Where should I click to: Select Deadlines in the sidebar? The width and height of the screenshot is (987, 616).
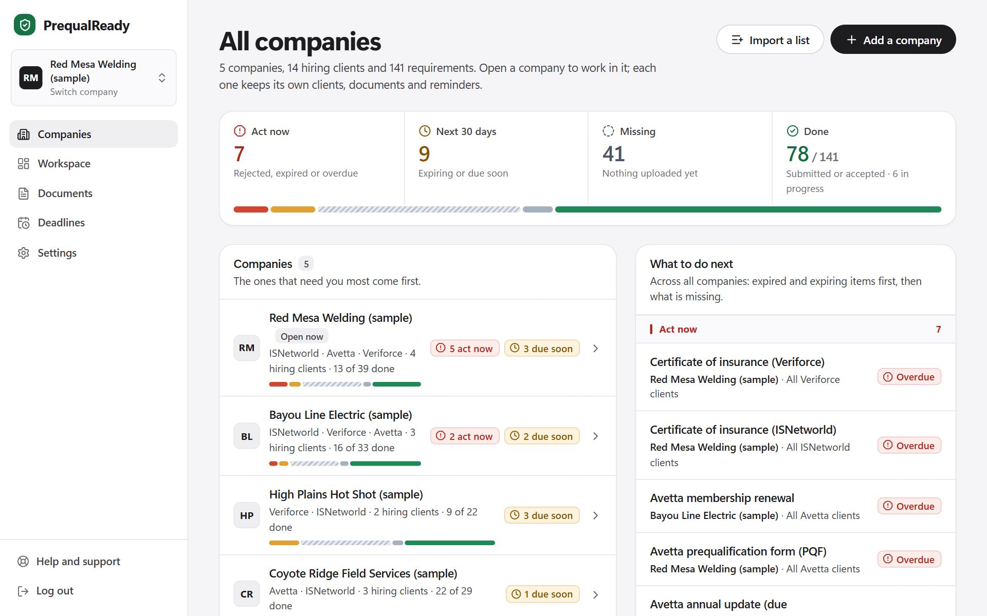click(x=94, y=223)
